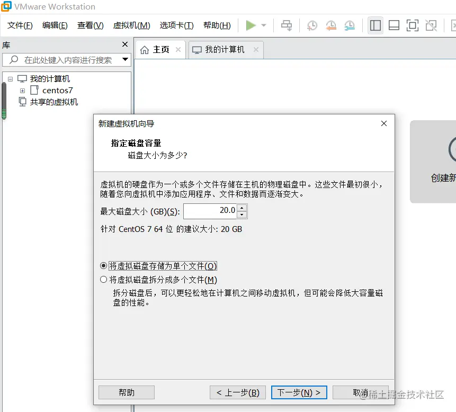Image resolution: width=456 pixels, height=412 pixels.
Task: Open the 查看(V) menu
Action: (x=90, y=25)
